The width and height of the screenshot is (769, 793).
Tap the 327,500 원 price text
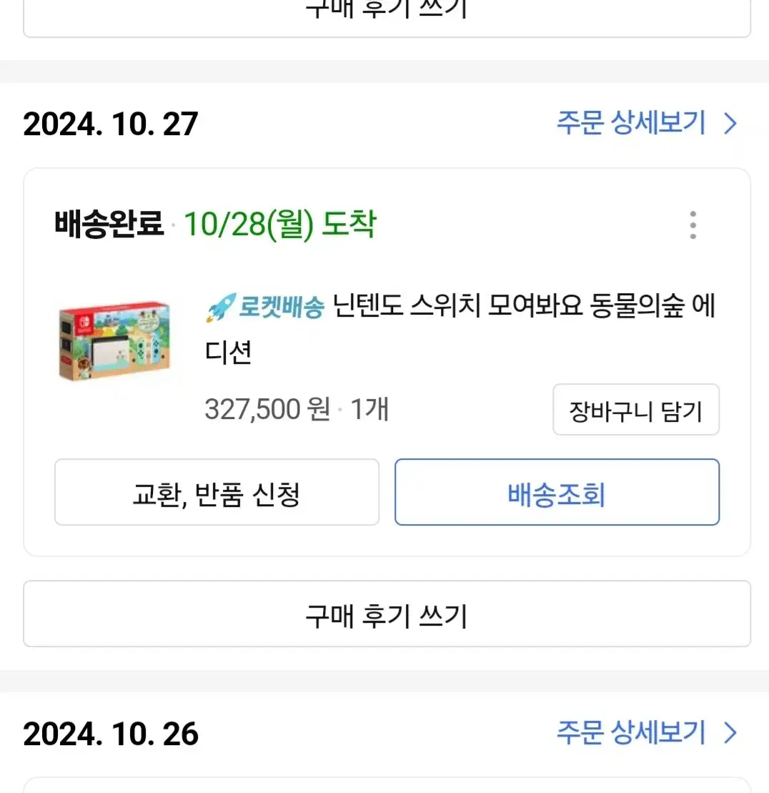click(267, 409)
